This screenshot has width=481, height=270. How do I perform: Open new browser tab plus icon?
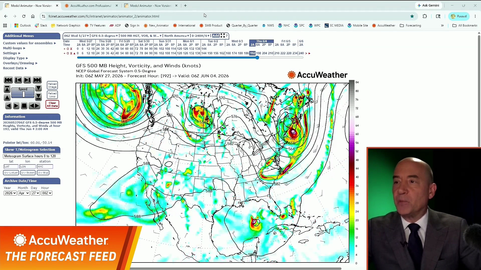185,5
